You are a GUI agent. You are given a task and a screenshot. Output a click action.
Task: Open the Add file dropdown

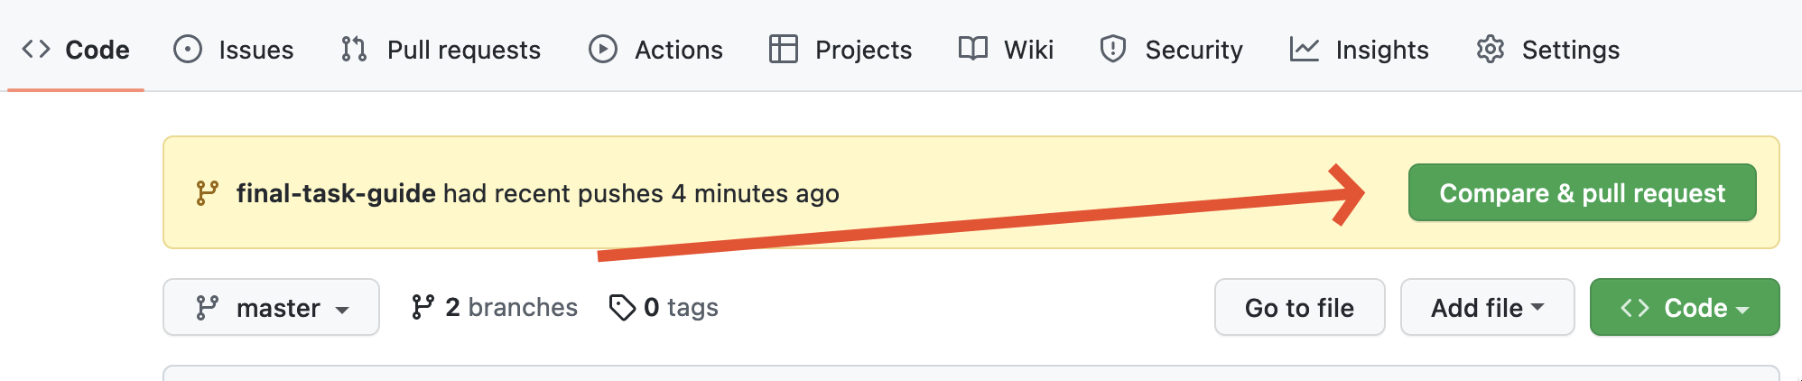[x=1487, y=307]
